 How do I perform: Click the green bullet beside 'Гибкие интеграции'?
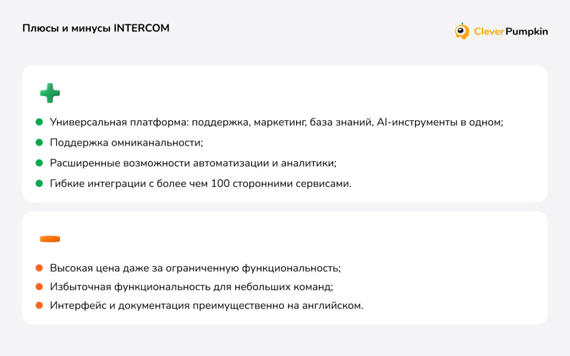39,184
